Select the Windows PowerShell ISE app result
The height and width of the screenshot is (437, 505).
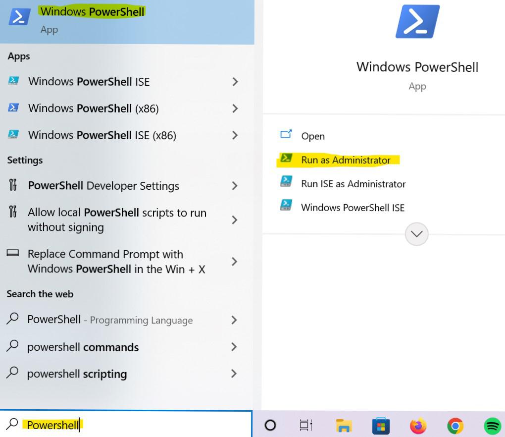tap(127, 82)
